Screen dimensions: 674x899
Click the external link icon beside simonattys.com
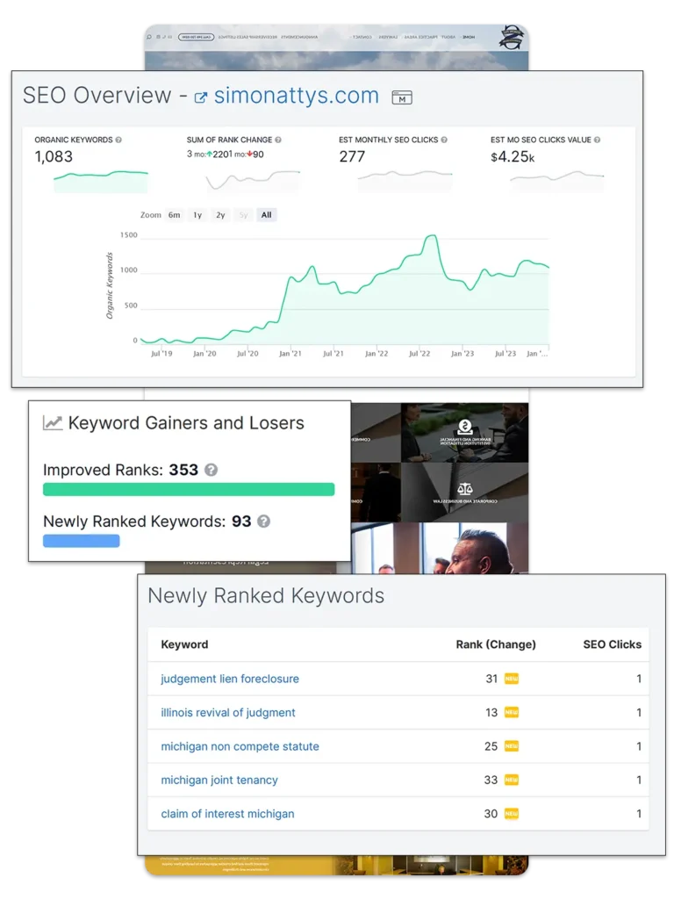[x=201, y=97]
